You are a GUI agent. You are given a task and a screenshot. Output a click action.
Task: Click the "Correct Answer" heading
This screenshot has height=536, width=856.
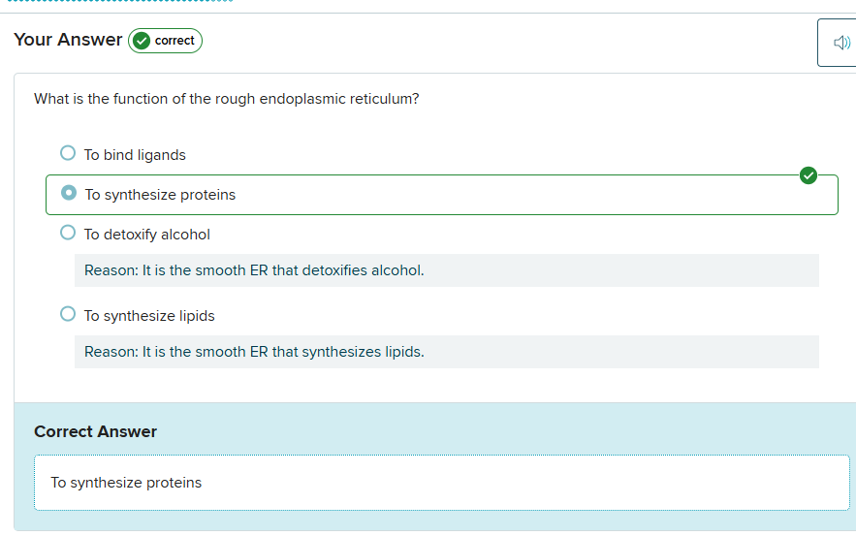[95, 432]
